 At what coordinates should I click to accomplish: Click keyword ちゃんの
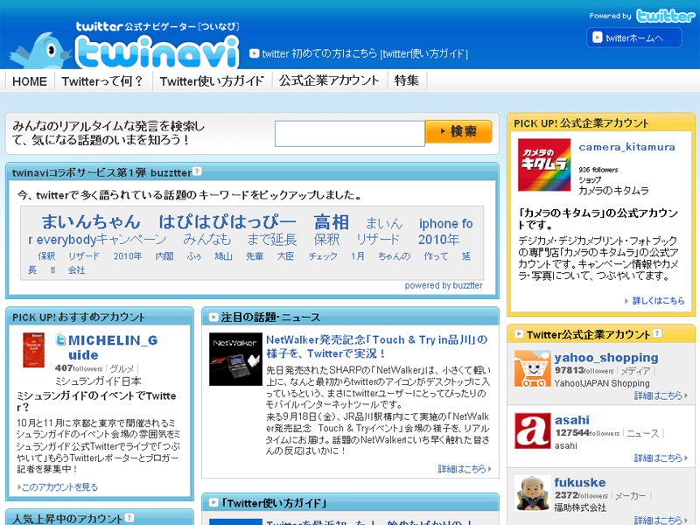click(395, 255)
